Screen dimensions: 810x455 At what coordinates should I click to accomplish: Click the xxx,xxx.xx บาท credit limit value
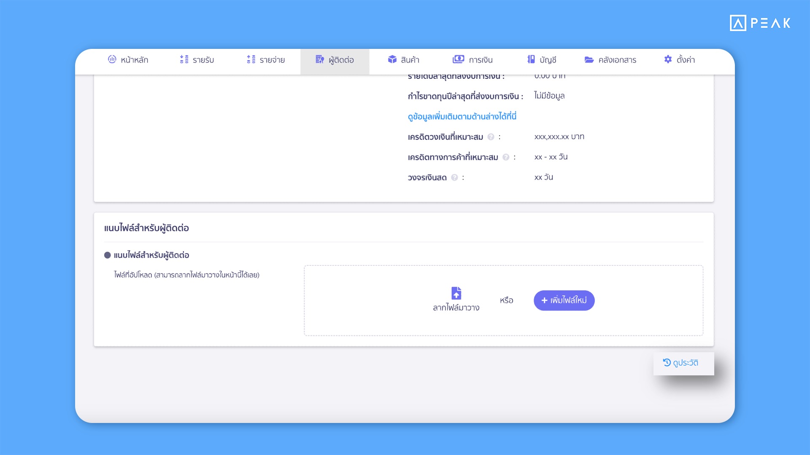(559, 136)
